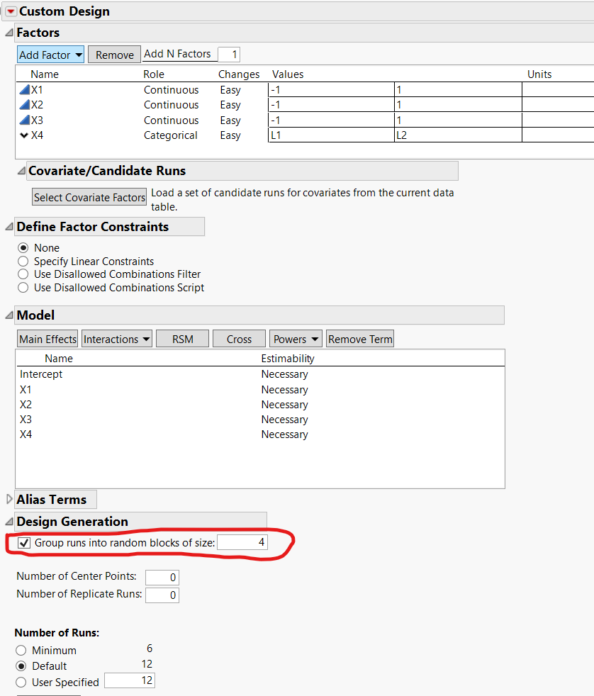Click the RSM button
This screenshot has height=696, width=594.
click(182, 339)
